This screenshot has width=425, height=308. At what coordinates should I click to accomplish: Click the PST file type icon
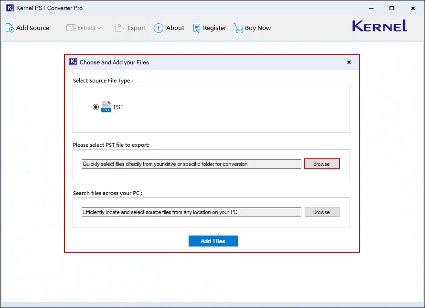tap(106, 106)
